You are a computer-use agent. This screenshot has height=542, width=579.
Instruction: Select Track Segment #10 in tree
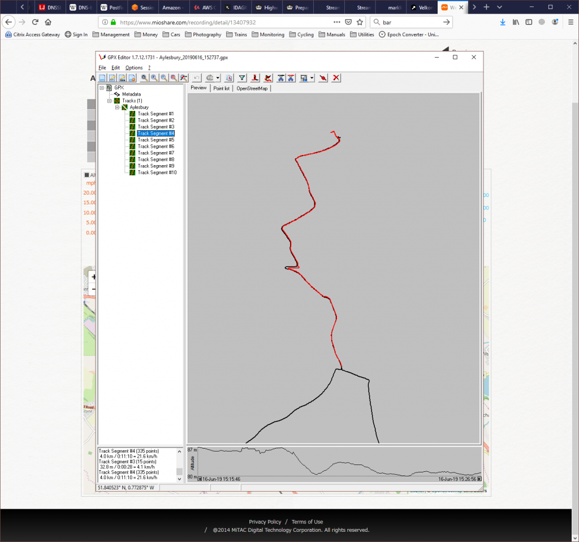coord(157,173)
